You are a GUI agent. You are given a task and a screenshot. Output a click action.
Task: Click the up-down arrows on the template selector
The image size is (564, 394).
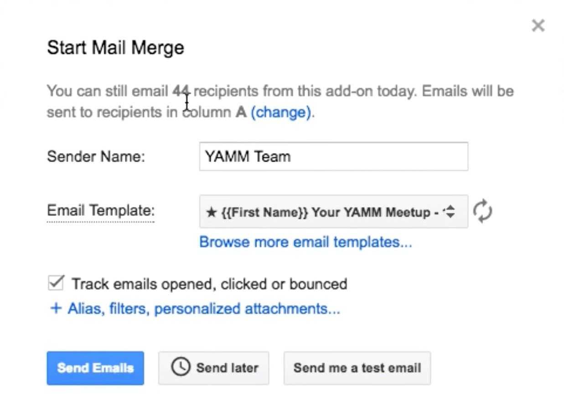(450, 211)
